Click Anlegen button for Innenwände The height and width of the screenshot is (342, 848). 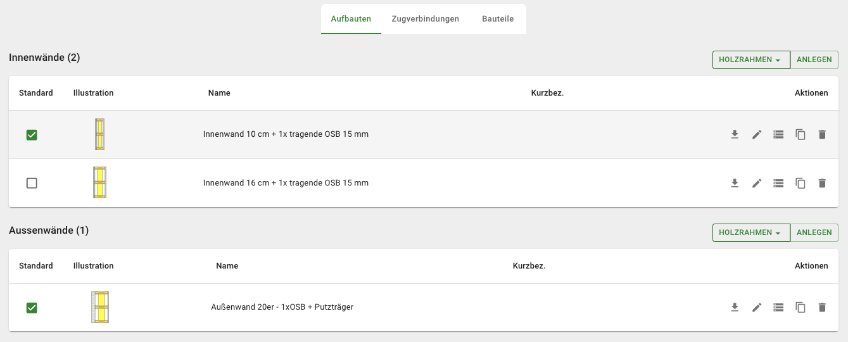(x=814, y=60)
